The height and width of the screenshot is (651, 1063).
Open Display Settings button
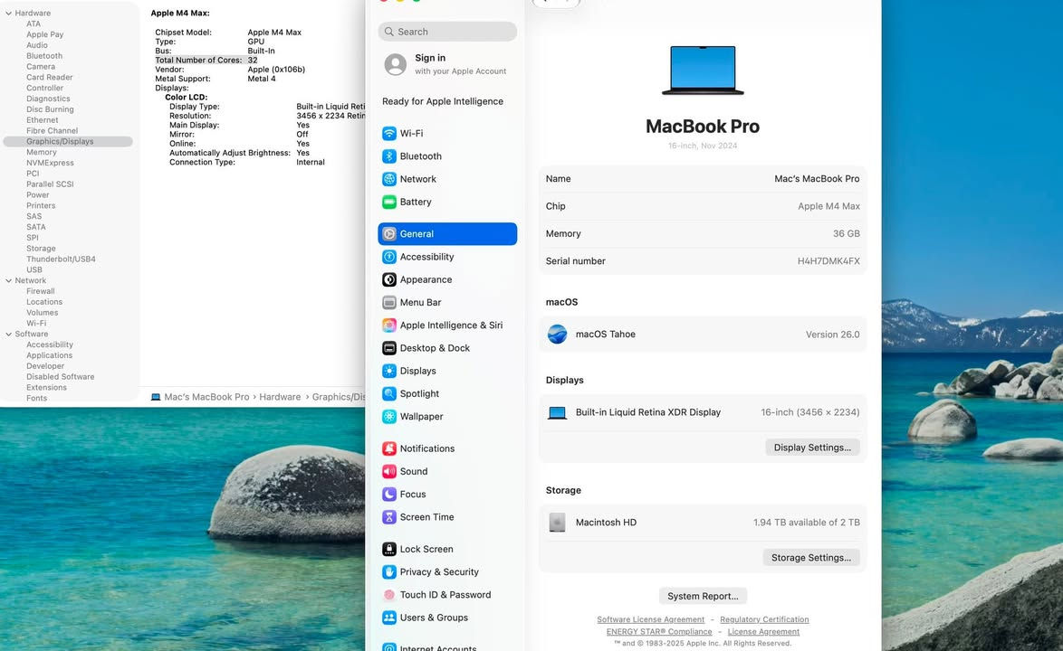click(812, 448)
